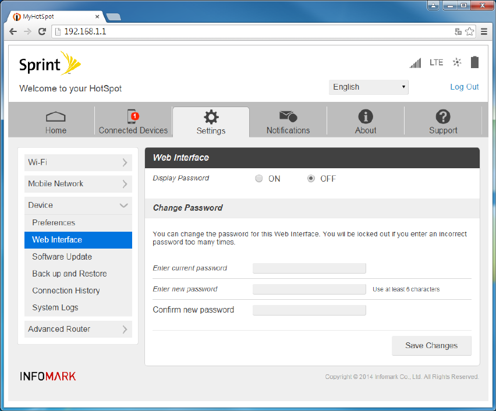The width and height of the screenshot is (496, 411).
Task: Click the translate page icon in address bar
Action: (458, 31)
